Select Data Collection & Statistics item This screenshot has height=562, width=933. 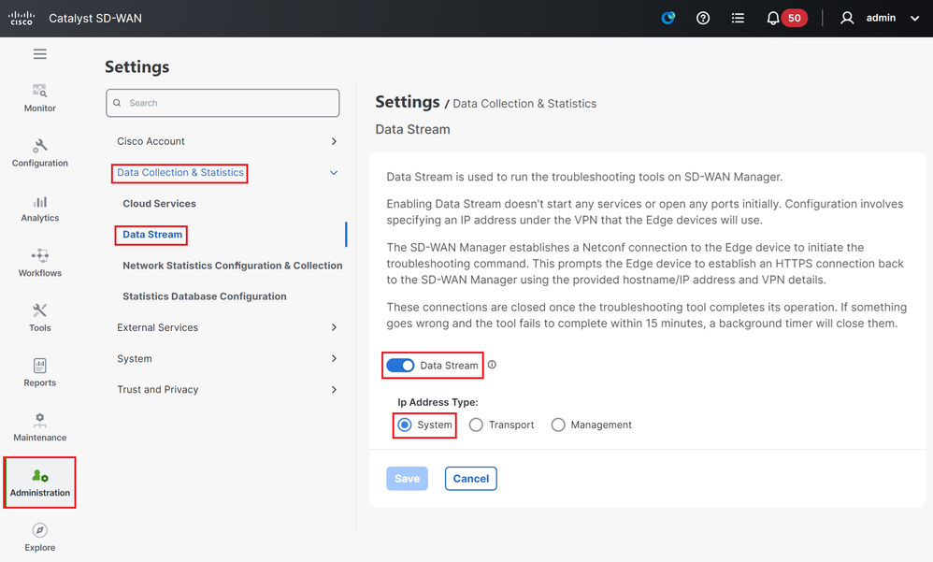click(180, 173)
